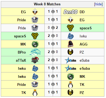Click TK penguin logo in bottom row
This screenshot has height=98, width=106.
[35, 93]
